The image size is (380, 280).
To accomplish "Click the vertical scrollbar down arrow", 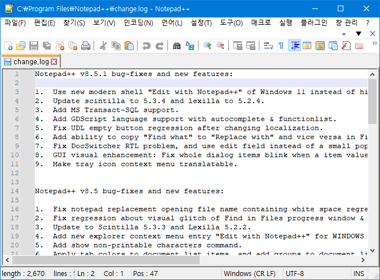I will coord(372,250).
